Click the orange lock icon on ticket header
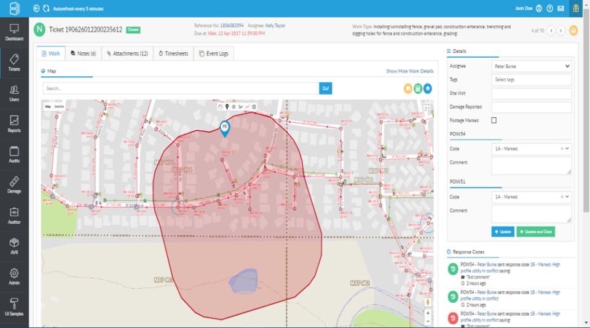Viewport: 590px width, 328px height. 573,31
